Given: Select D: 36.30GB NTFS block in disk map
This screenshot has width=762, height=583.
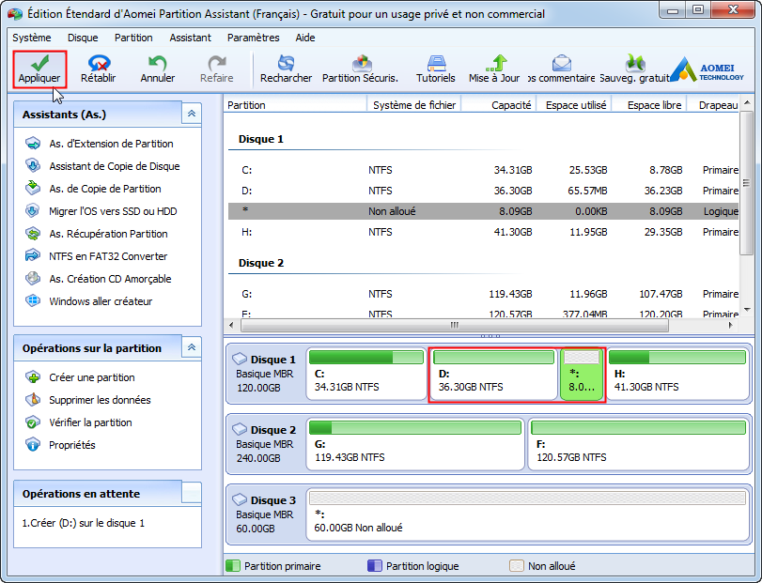Looking at the screenshot, I should (493, 374).
